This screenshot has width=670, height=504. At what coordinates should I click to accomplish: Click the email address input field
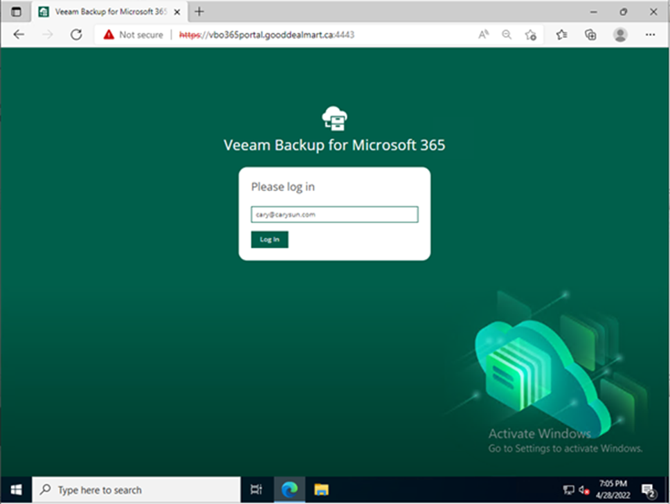coord(334,215)
